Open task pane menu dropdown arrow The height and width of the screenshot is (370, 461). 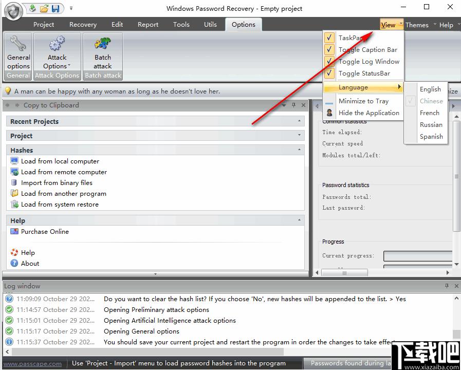coord(284,105)
